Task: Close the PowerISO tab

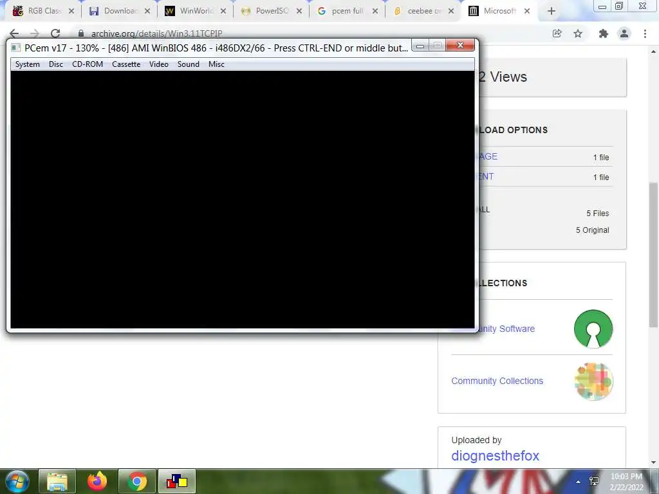Action: [x=299, y=12]
